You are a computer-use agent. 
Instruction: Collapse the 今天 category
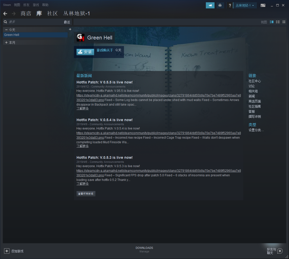[x=6, y=30]
